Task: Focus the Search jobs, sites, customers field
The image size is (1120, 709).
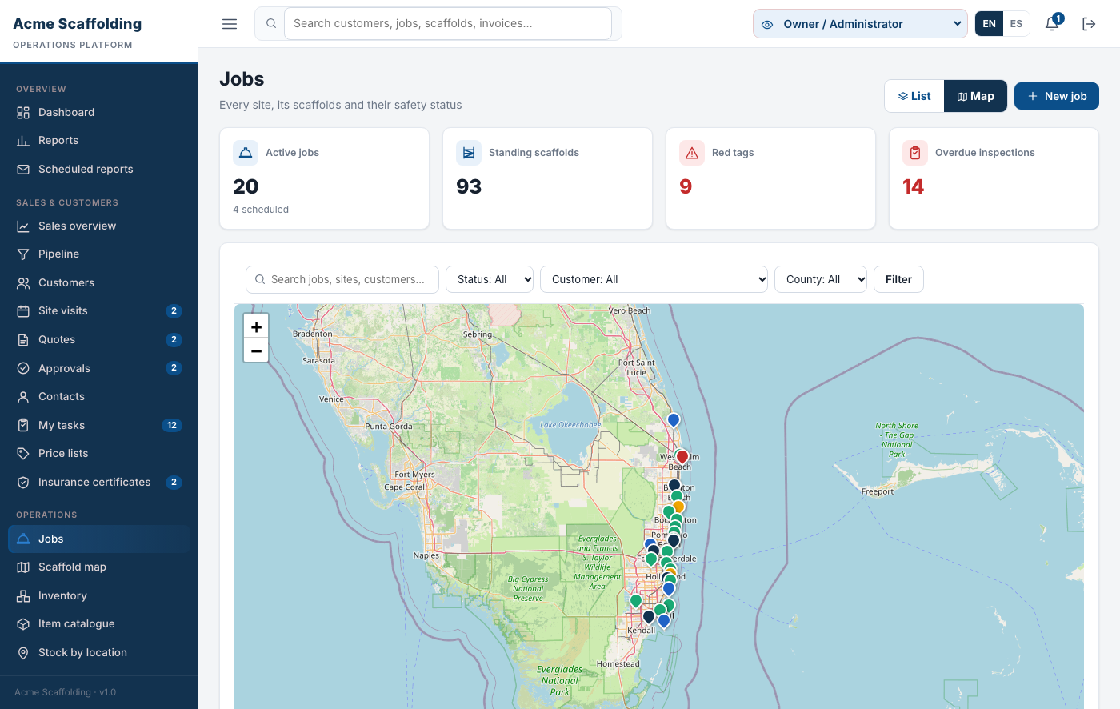Action: pos(342,279)
